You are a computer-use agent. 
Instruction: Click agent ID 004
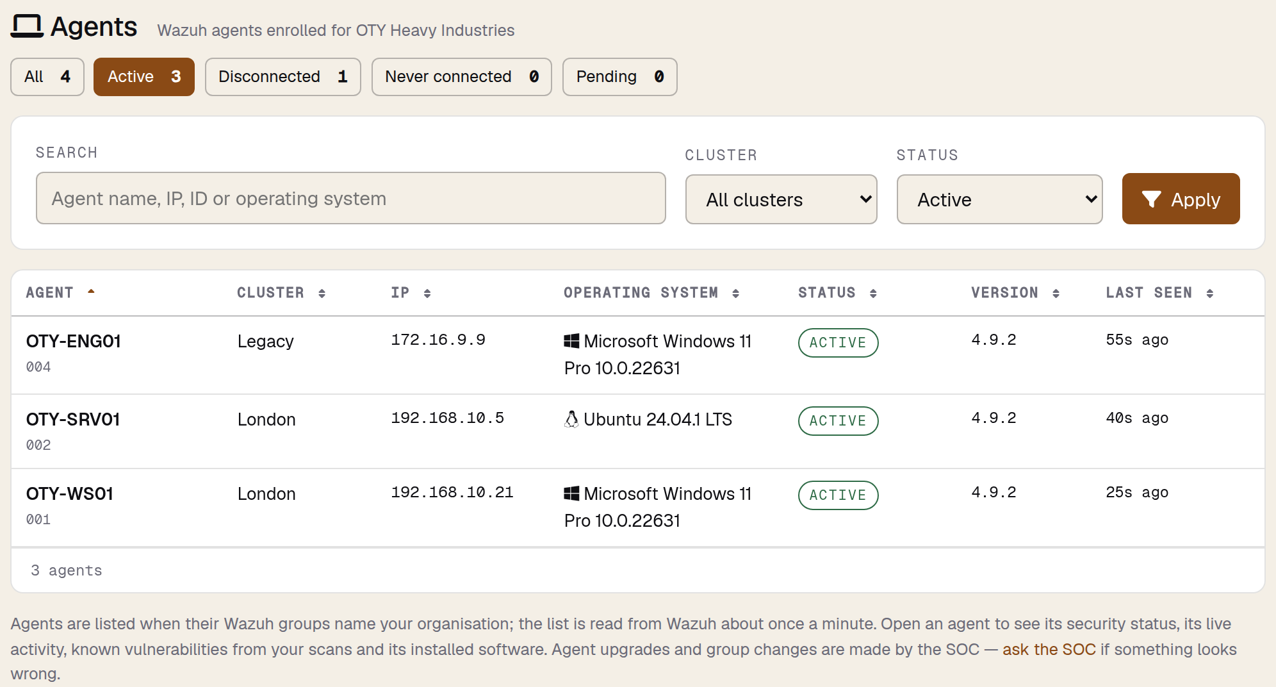(38, 367)
